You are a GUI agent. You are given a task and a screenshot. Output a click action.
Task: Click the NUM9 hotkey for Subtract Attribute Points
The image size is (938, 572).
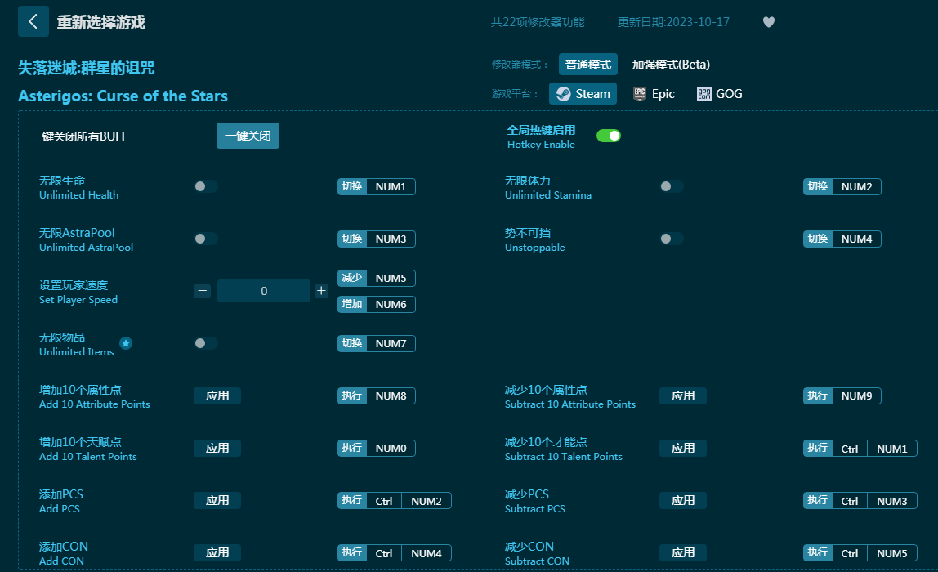[842, 396]
